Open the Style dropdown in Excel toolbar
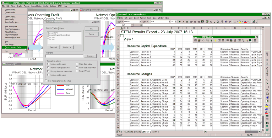 click(x=120, y=22)
